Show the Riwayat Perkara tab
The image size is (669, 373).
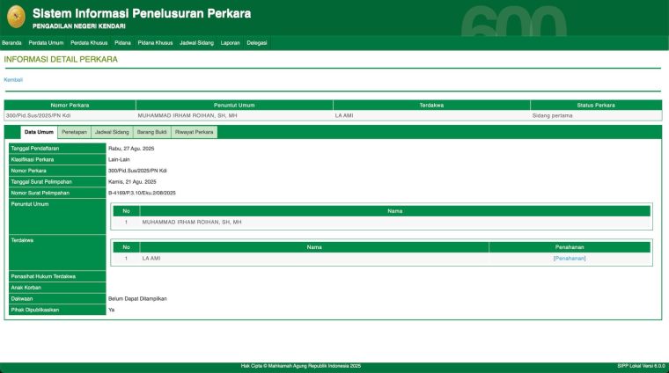(x=194, y=132)
